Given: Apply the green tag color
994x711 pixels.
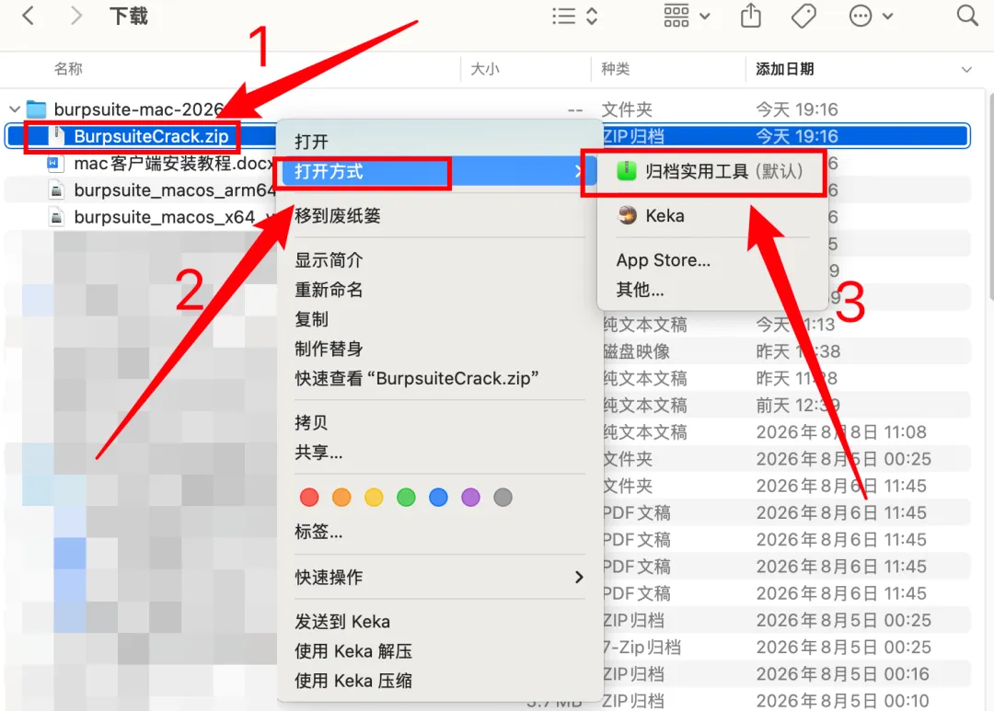Looking at the screenshot, I should point(407,498).
